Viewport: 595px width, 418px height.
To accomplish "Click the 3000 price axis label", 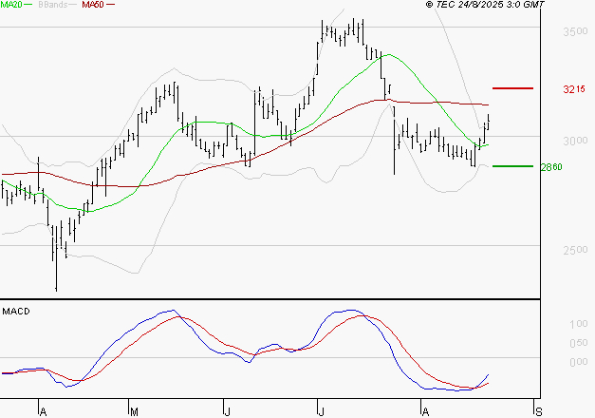I will pos(575,141).
